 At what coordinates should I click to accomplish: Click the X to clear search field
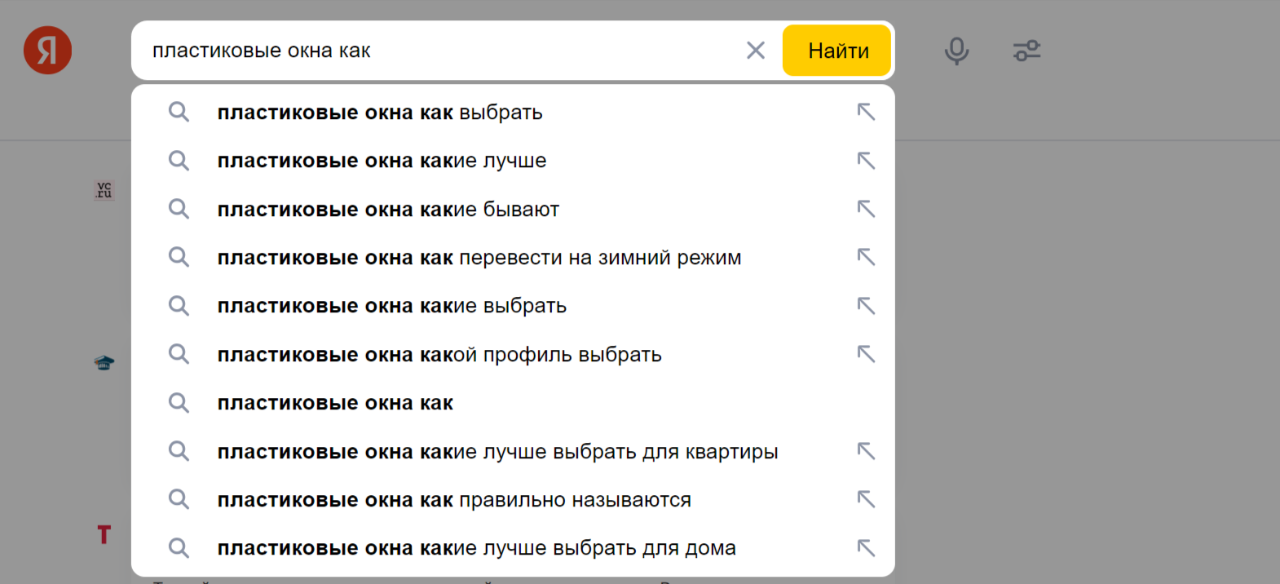click(755, 50)
